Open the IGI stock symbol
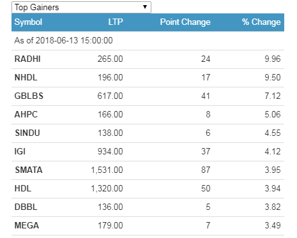This screenshot has width=297, height=238. point(20,151)
